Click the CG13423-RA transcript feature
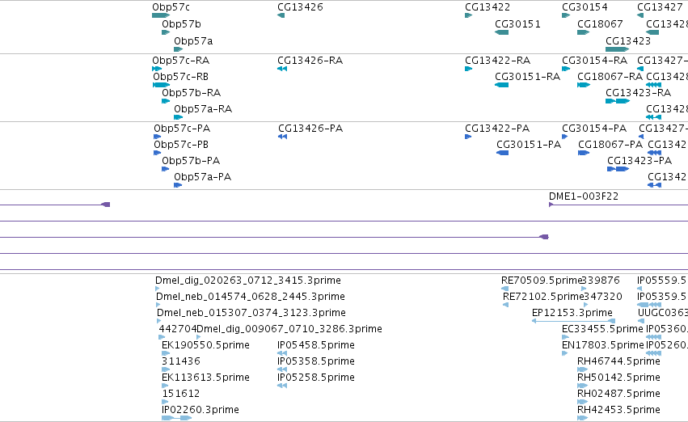This screenshot has height=422, width=688. coord(618,101)
